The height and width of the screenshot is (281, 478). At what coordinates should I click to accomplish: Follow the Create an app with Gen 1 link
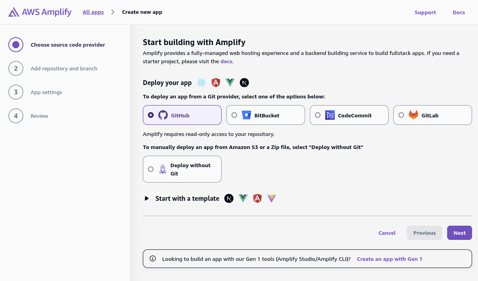(x=389, y=259)
